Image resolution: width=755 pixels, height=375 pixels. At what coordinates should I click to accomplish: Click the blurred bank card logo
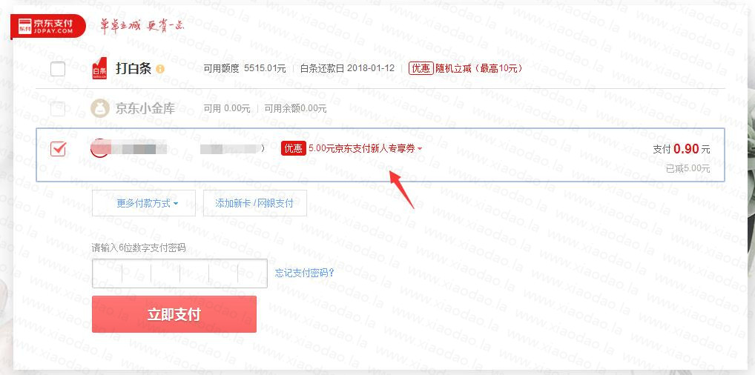pyautogui.click(x=99, y=148)
